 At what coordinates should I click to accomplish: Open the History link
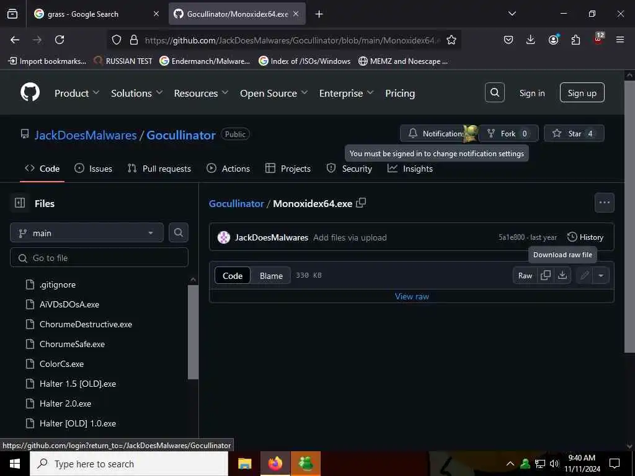(x=585, y=237)
